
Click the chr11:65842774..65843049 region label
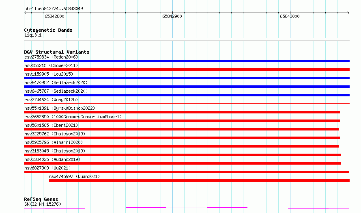click(x=54, y=9)
